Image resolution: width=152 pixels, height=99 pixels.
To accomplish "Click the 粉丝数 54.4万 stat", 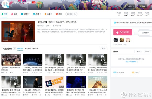I will (126, 14).
